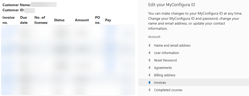This screenshot has height=96, width=249.
Task: Click the No. of licenses column header
Action: (41, 20)
